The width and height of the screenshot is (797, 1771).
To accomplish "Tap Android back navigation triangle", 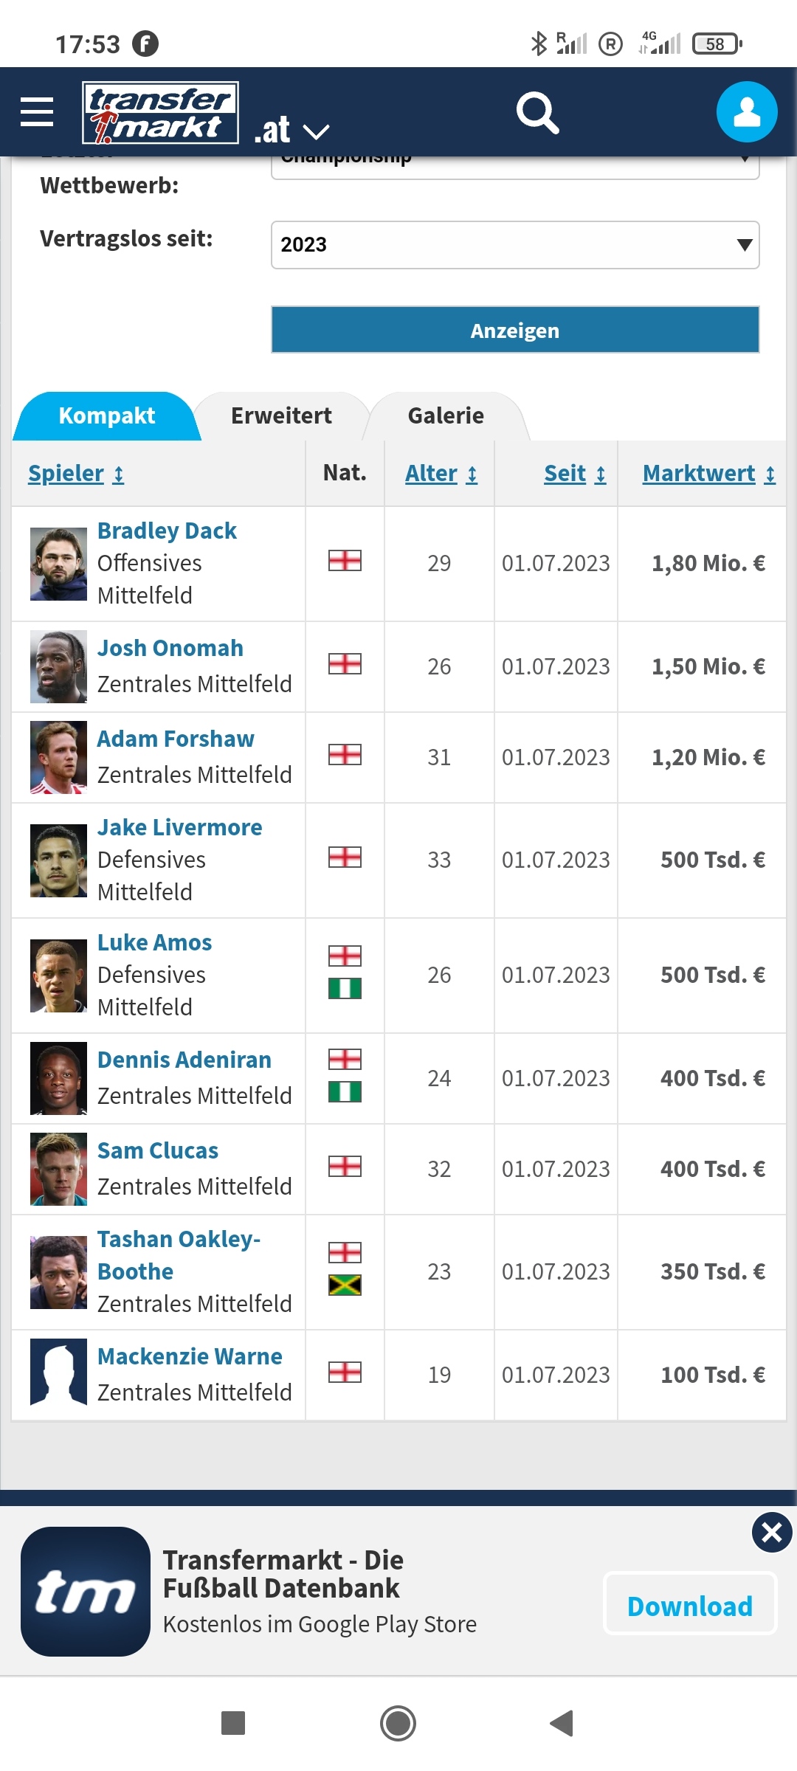I will pyautogui.click(x=562, y=1723).
